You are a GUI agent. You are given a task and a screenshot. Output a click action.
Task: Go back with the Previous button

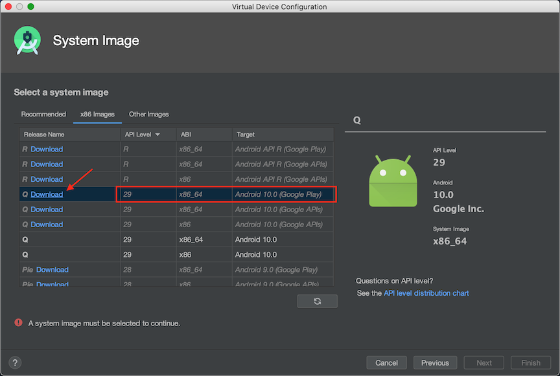[435, 362]
